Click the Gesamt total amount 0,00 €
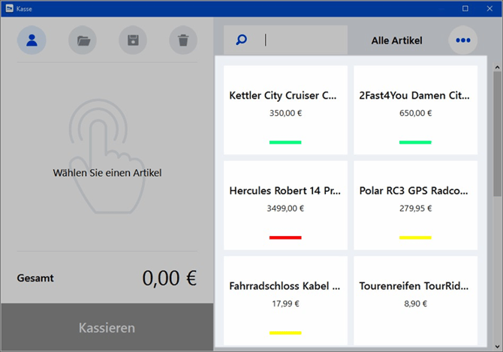Viewport: 503px width, 352px height. (x=169, y=279)
